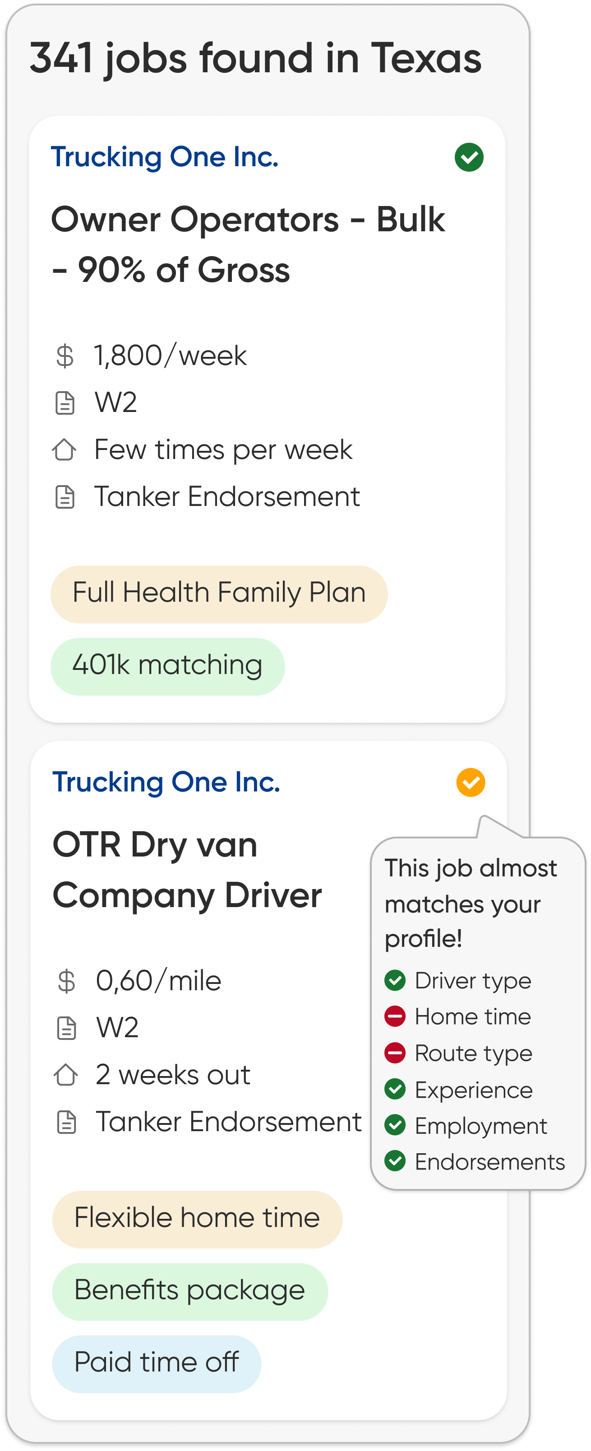
Task: Click green check next to Endorsements
Action: (x=395, y=1161)
